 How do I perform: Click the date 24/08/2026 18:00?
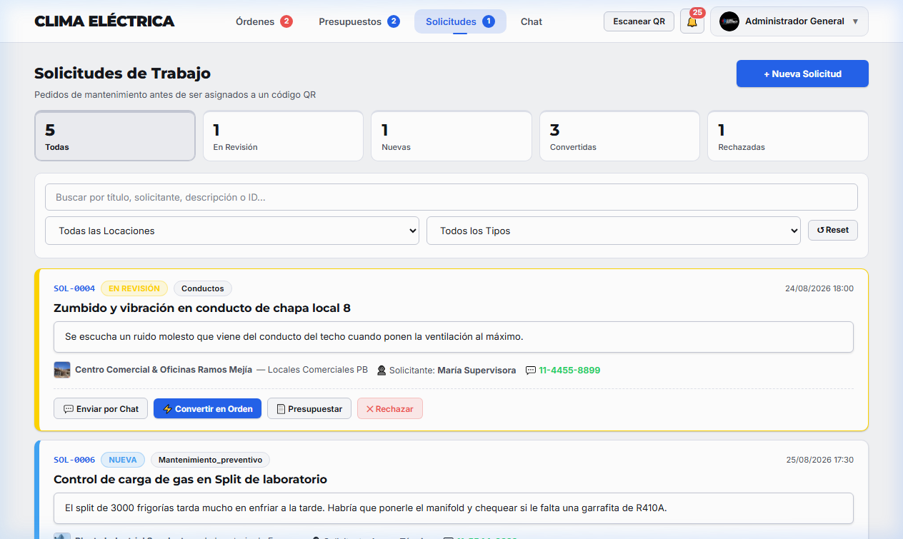[x=819, y=288]
